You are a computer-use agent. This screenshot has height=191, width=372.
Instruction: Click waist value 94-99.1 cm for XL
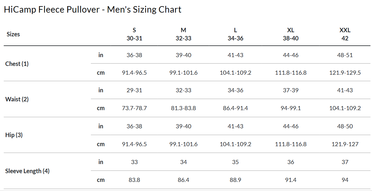click(290, 108)
